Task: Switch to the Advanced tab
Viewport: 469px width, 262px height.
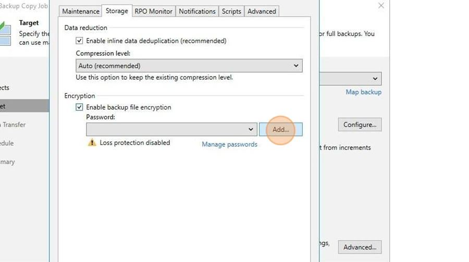Action: (x=262, y=11)
